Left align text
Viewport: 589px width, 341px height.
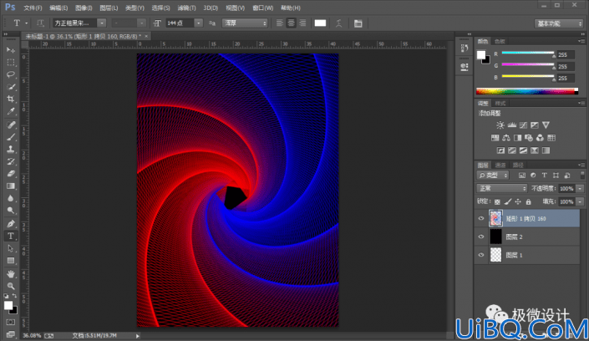[280, 23]
